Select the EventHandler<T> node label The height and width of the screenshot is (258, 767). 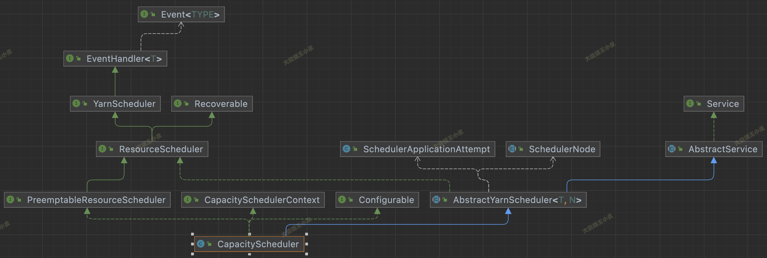(124, 59)
